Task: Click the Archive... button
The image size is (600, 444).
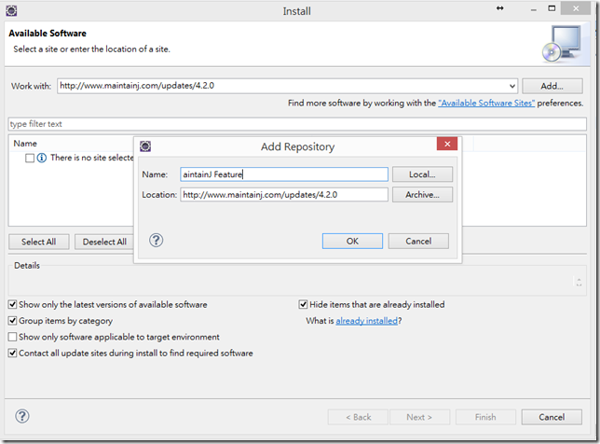Action: (x=422, y=195)
